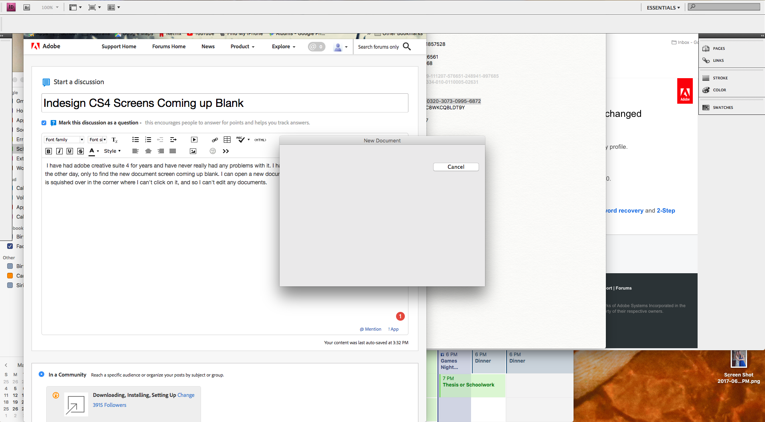Click the red 1 notification badge in editor
765x422 pixels.
(400, 316)
